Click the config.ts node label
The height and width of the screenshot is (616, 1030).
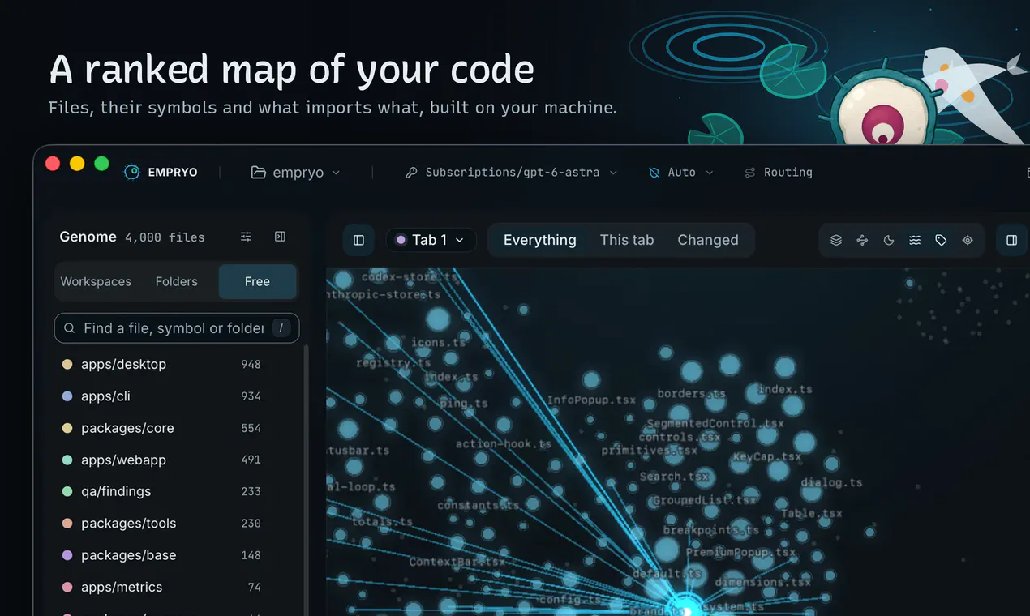pos(570,599)
